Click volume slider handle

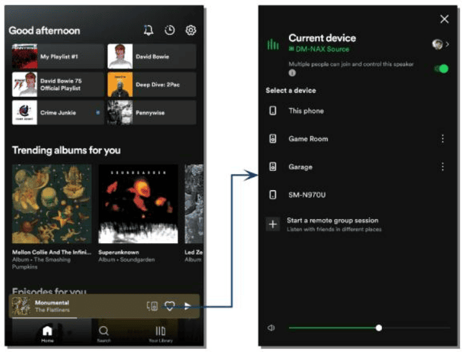click(x=379, y=328)
